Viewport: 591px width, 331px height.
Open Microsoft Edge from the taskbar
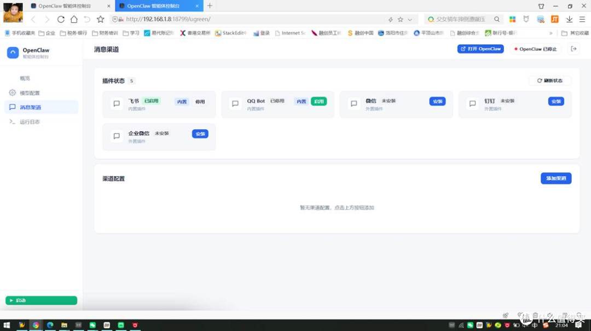pyautogui.click(x=50, y=325)
